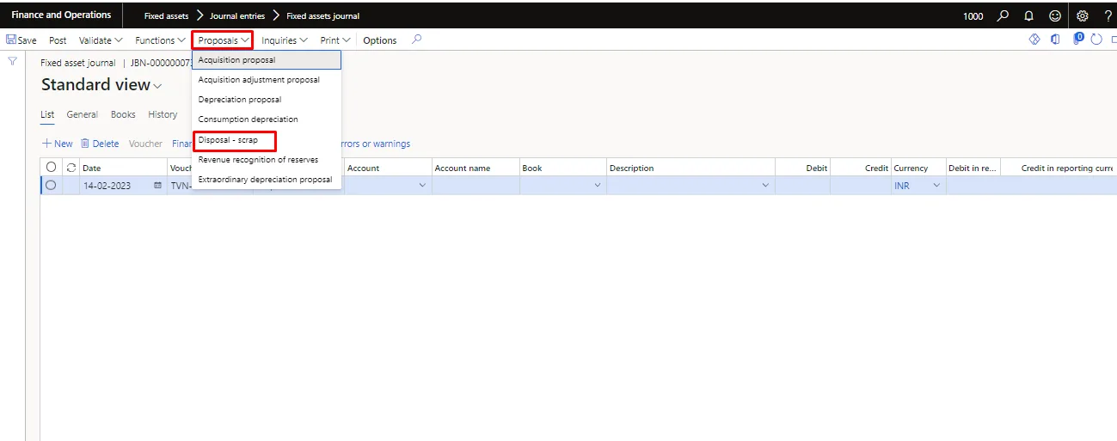This screenshot has height=441, width=1117.
Task: Click Fixed assets journal breadcrumb
Action: pyautogui.click(x=323, y=15)
